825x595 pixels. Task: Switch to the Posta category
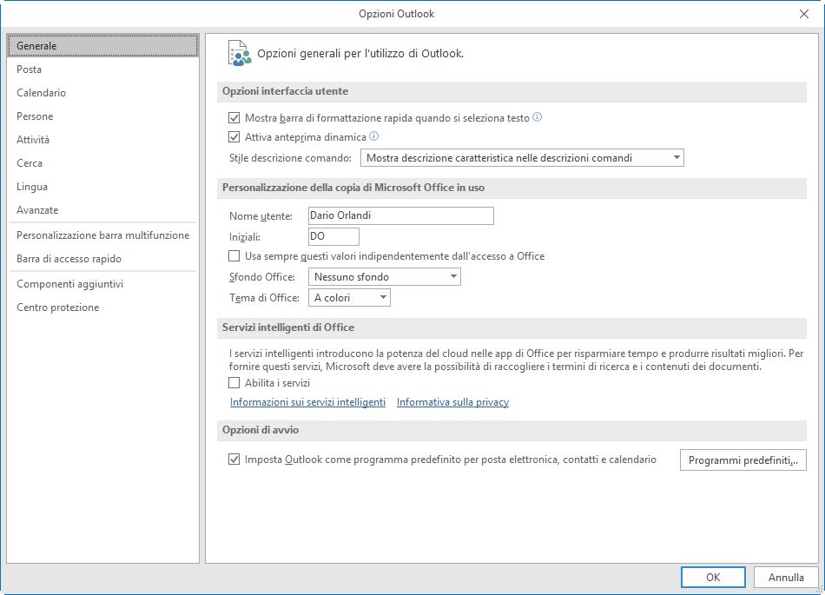[30, 69]
